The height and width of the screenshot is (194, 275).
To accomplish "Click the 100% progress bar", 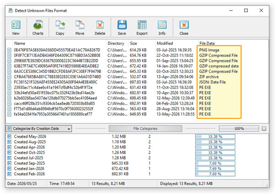I will tap(239, 129).
